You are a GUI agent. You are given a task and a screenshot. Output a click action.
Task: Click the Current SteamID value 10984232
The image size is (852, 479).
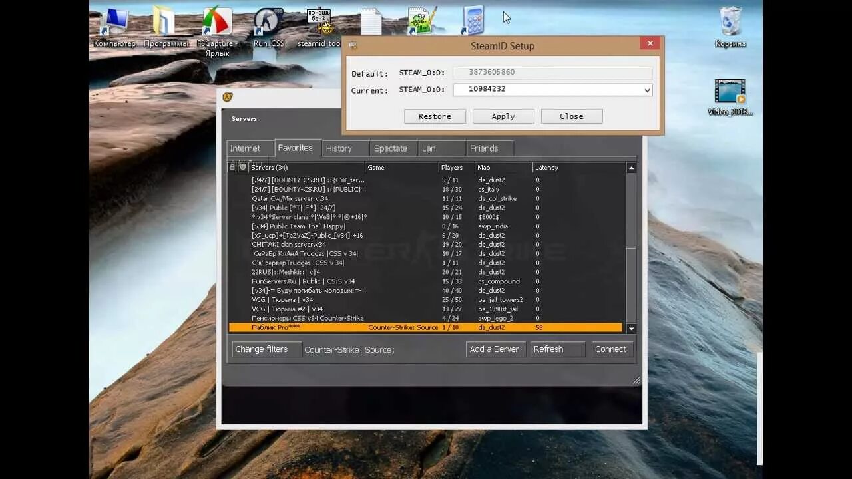coord(487,89)
